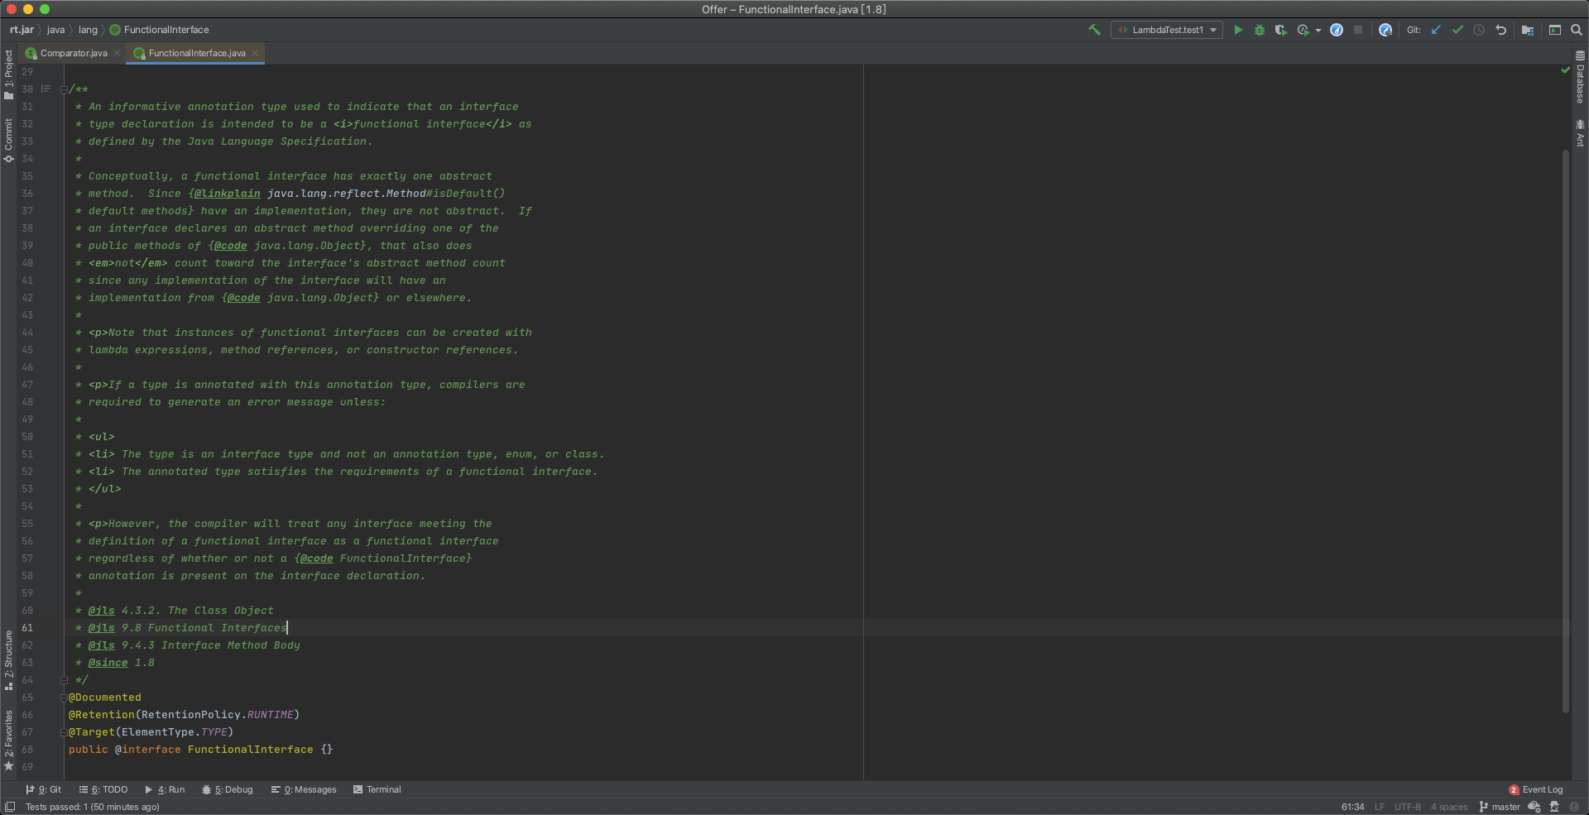Click the Profiler run icon with clock
Viewport: 1589px width, 815px height.
1303,30
